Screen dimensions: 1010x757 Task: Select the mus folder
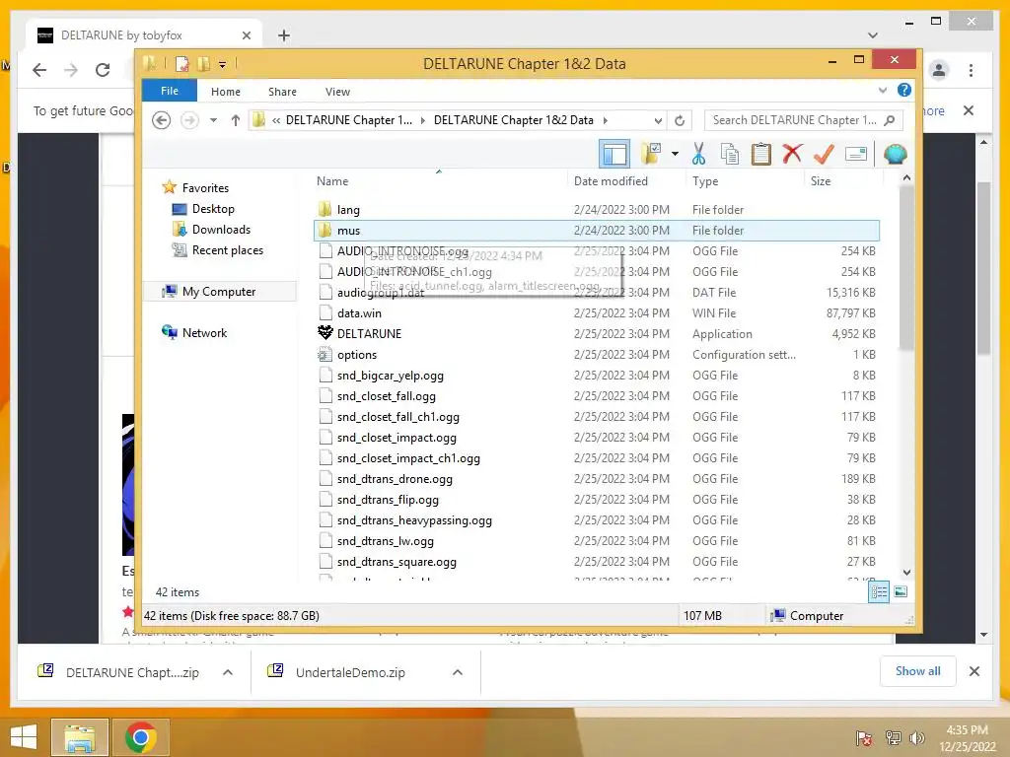click(596, 231)
